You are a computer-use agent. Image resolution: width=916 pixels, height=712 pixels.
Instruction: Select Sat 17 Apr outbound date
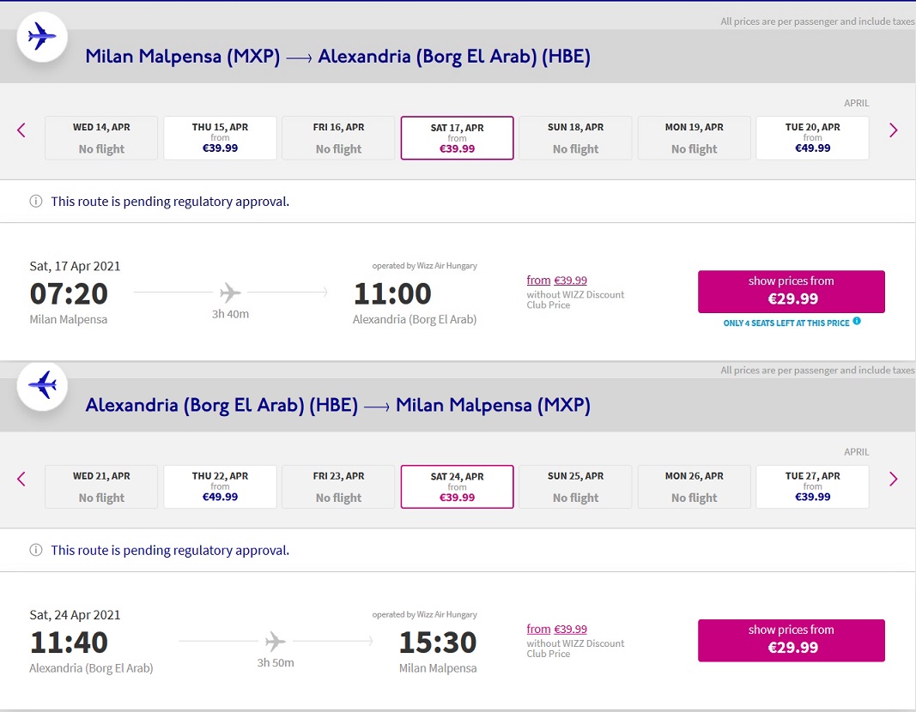point(457,138)
